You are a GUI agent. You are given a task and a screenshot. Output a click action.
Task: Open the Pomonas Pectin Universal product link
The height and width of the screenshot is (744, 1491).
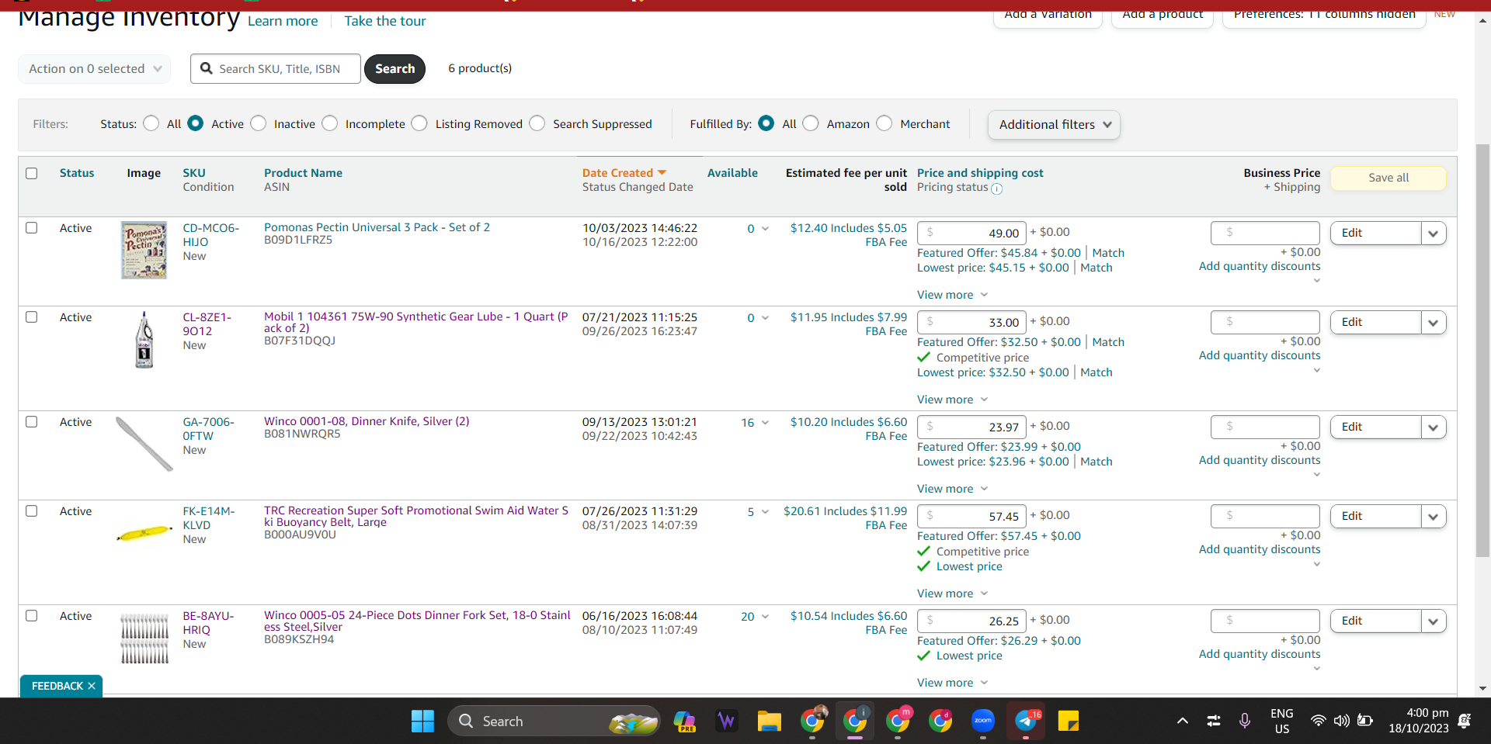(x=377, y=227)
